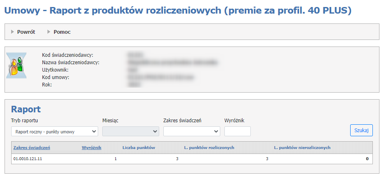
Task: Sort by Wyróżnik column header
Action: (92, 147)
